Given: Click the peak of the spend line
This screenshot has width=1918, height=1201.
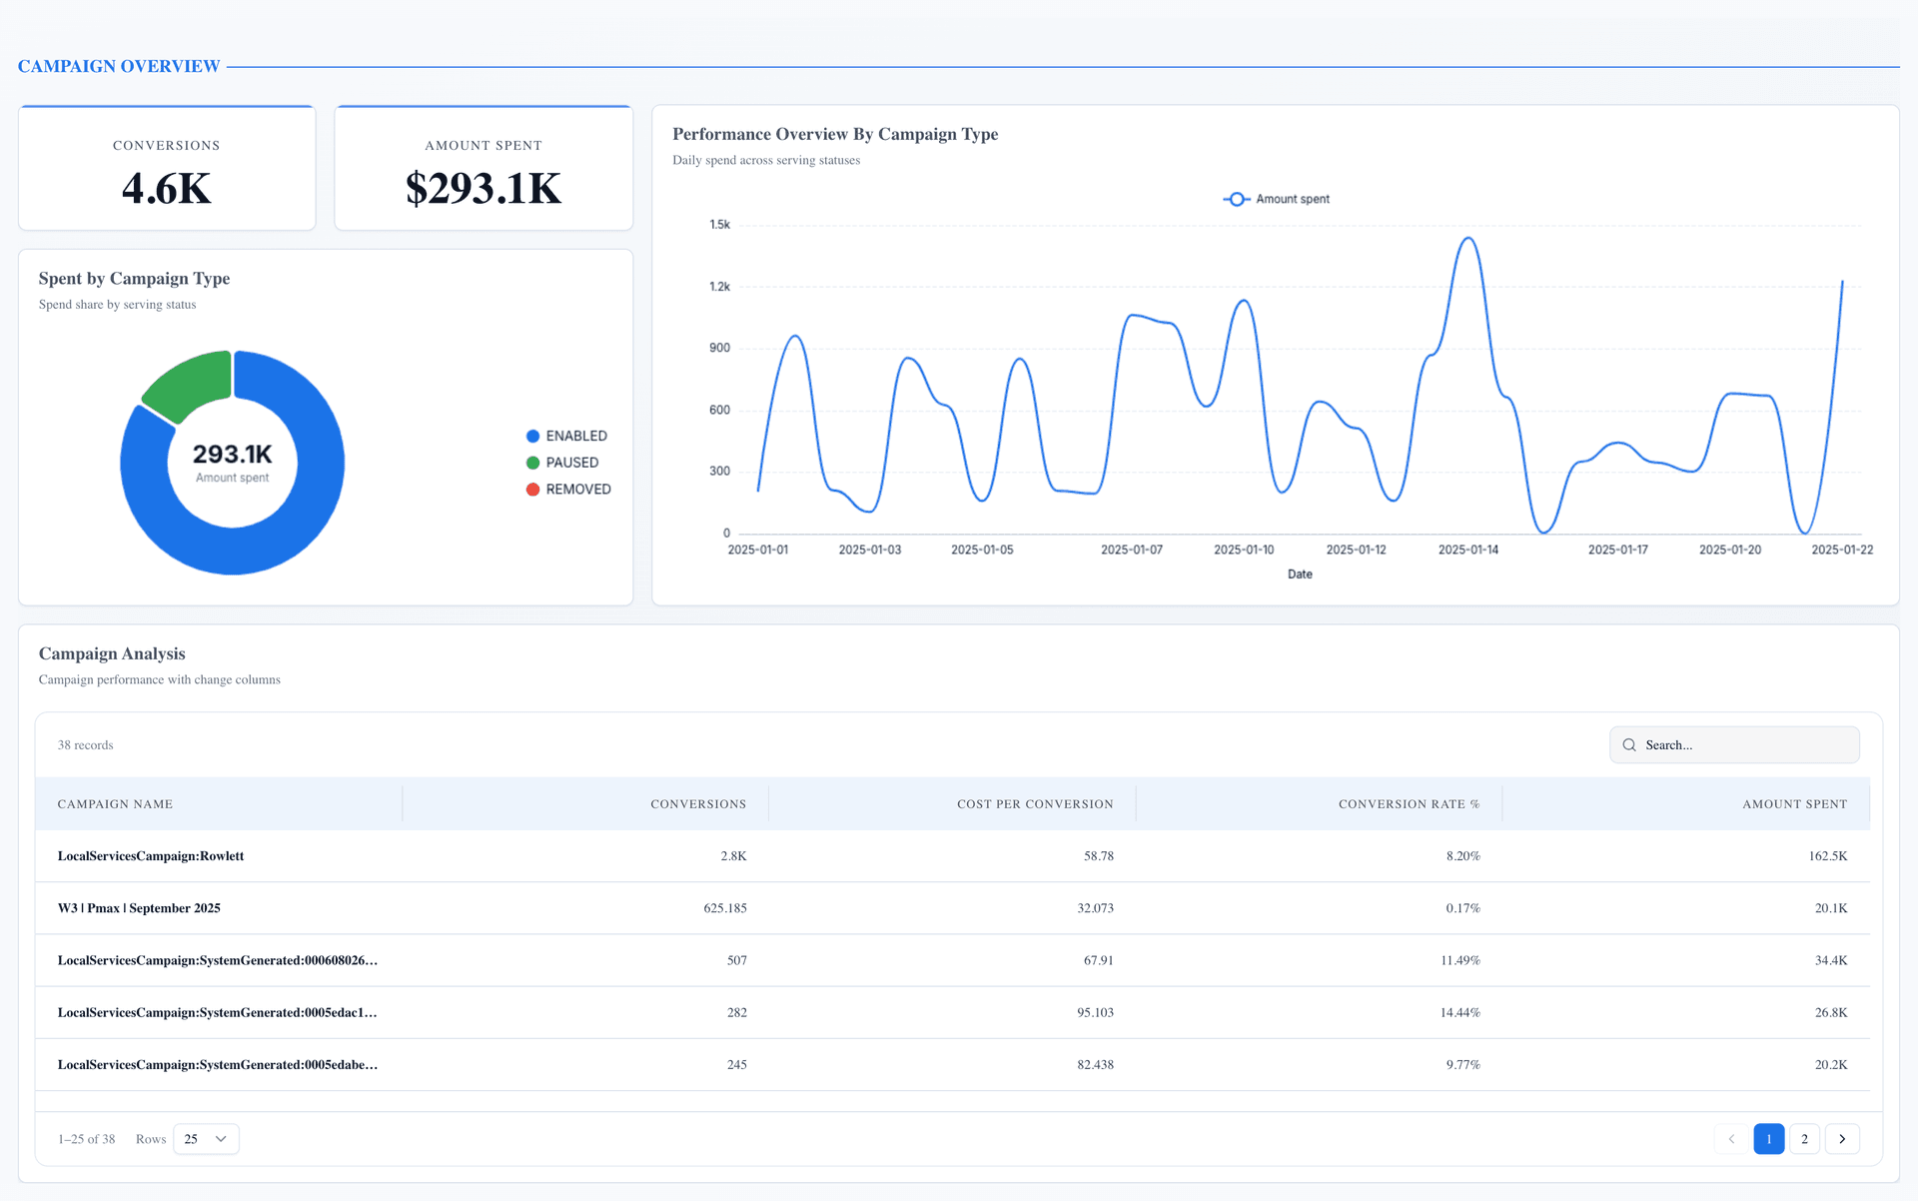Looking at the screenshot, I should [1467, 238].
